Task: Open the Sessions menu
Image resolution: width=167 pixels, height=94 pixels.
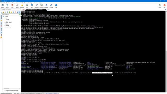Action: [8, 3]
